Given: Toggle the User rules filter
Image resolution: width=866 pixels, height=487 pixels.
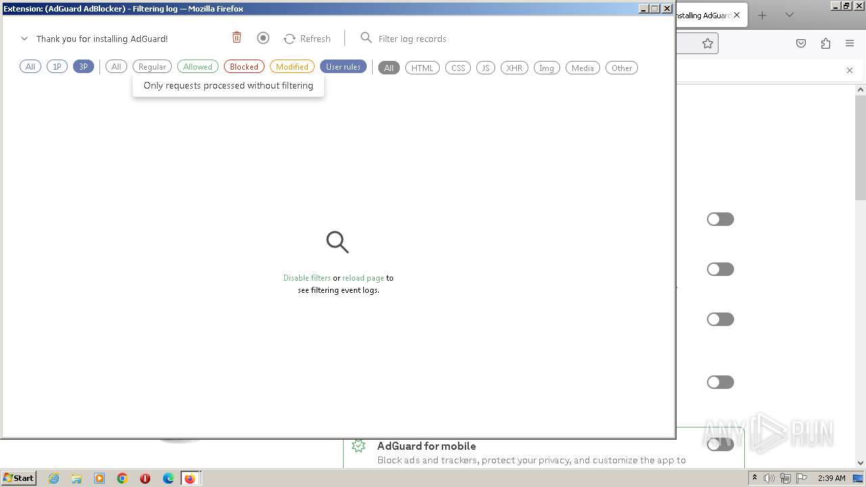Looking at the screenshot, I should [343, 66].
